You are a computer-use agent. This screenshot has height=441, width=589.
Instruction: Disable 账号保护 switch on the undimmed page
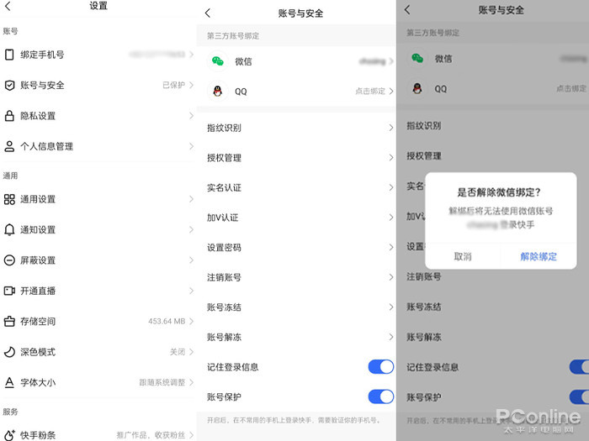click(x=380, y=396)
